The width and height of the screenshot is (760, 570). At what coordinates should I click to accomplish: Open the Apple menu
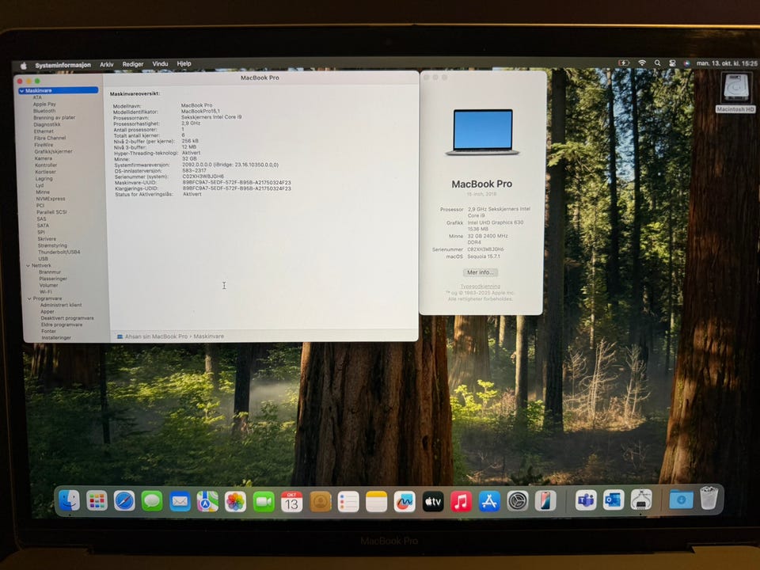(23, 66)
